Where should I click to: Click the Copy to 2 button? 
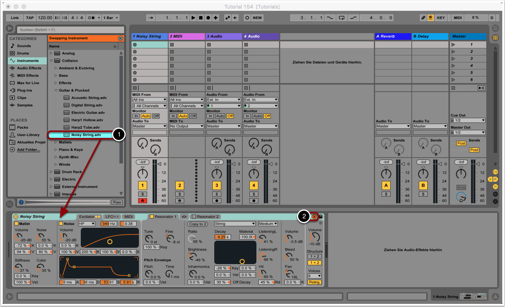pos(197,224)
